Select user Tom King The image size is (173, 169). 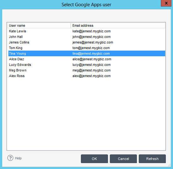click(16, 48)
